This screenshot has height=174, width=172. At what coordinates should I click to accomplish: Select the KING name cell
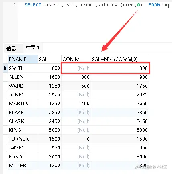coord(23,130)
